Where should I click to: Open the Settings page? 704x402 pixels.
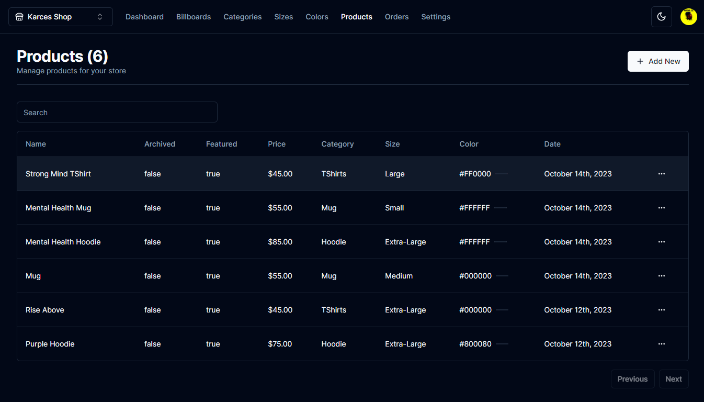click(436, 16)
